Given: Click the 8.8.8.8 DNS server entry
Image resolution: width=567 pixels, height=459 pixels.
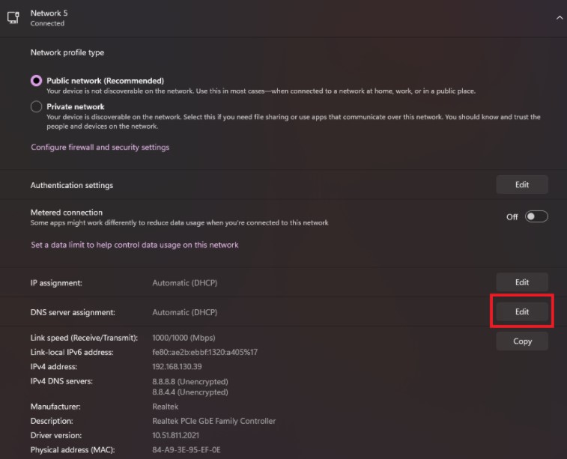Looking at the screenshot, I should 190,382.
